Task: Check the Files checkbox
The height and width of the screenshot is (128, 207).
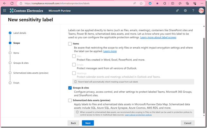Action: [x=74, y=56]
